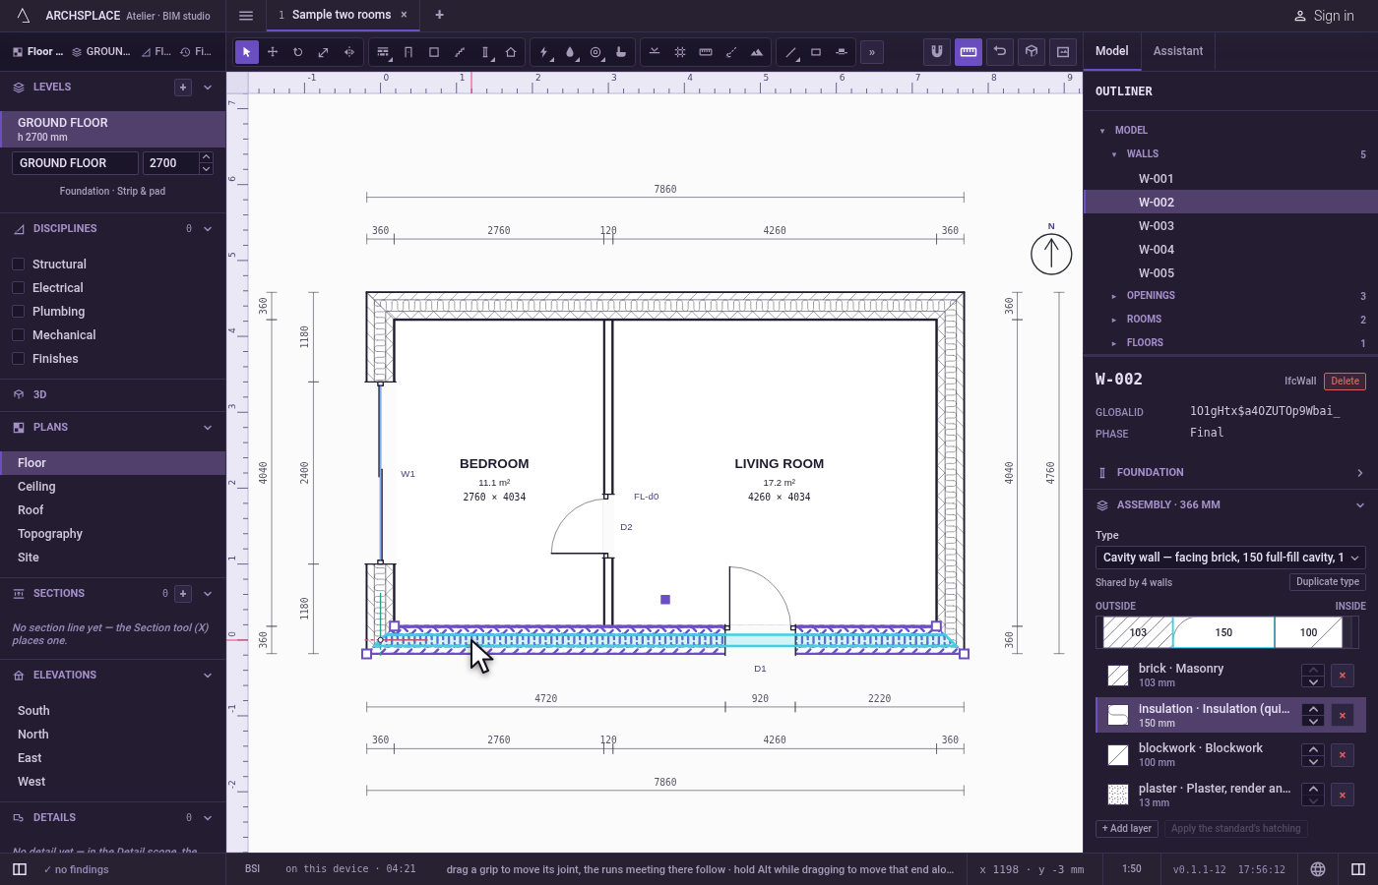Viewport: 1378px width, 885px height.
Task: Tick the Plumbing discipline checkbox
Action: [x=18, y=311]
